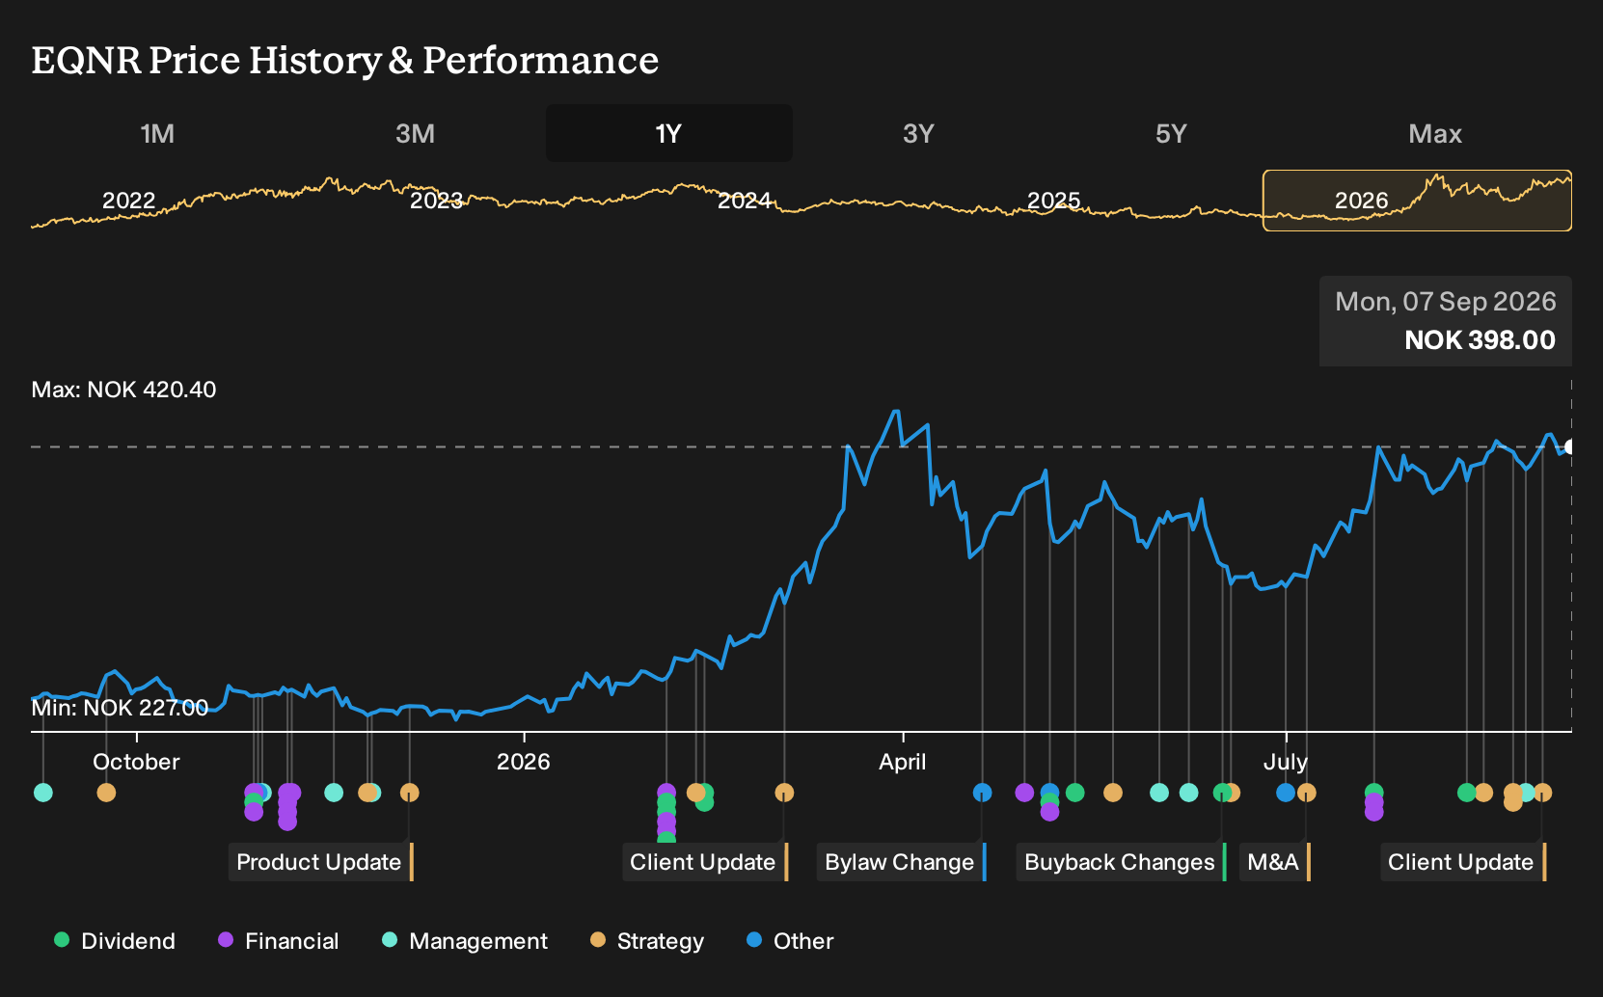Screen dimensions: 1603x997
Task: Click the 'October' axis label
Action: (136, 762)
